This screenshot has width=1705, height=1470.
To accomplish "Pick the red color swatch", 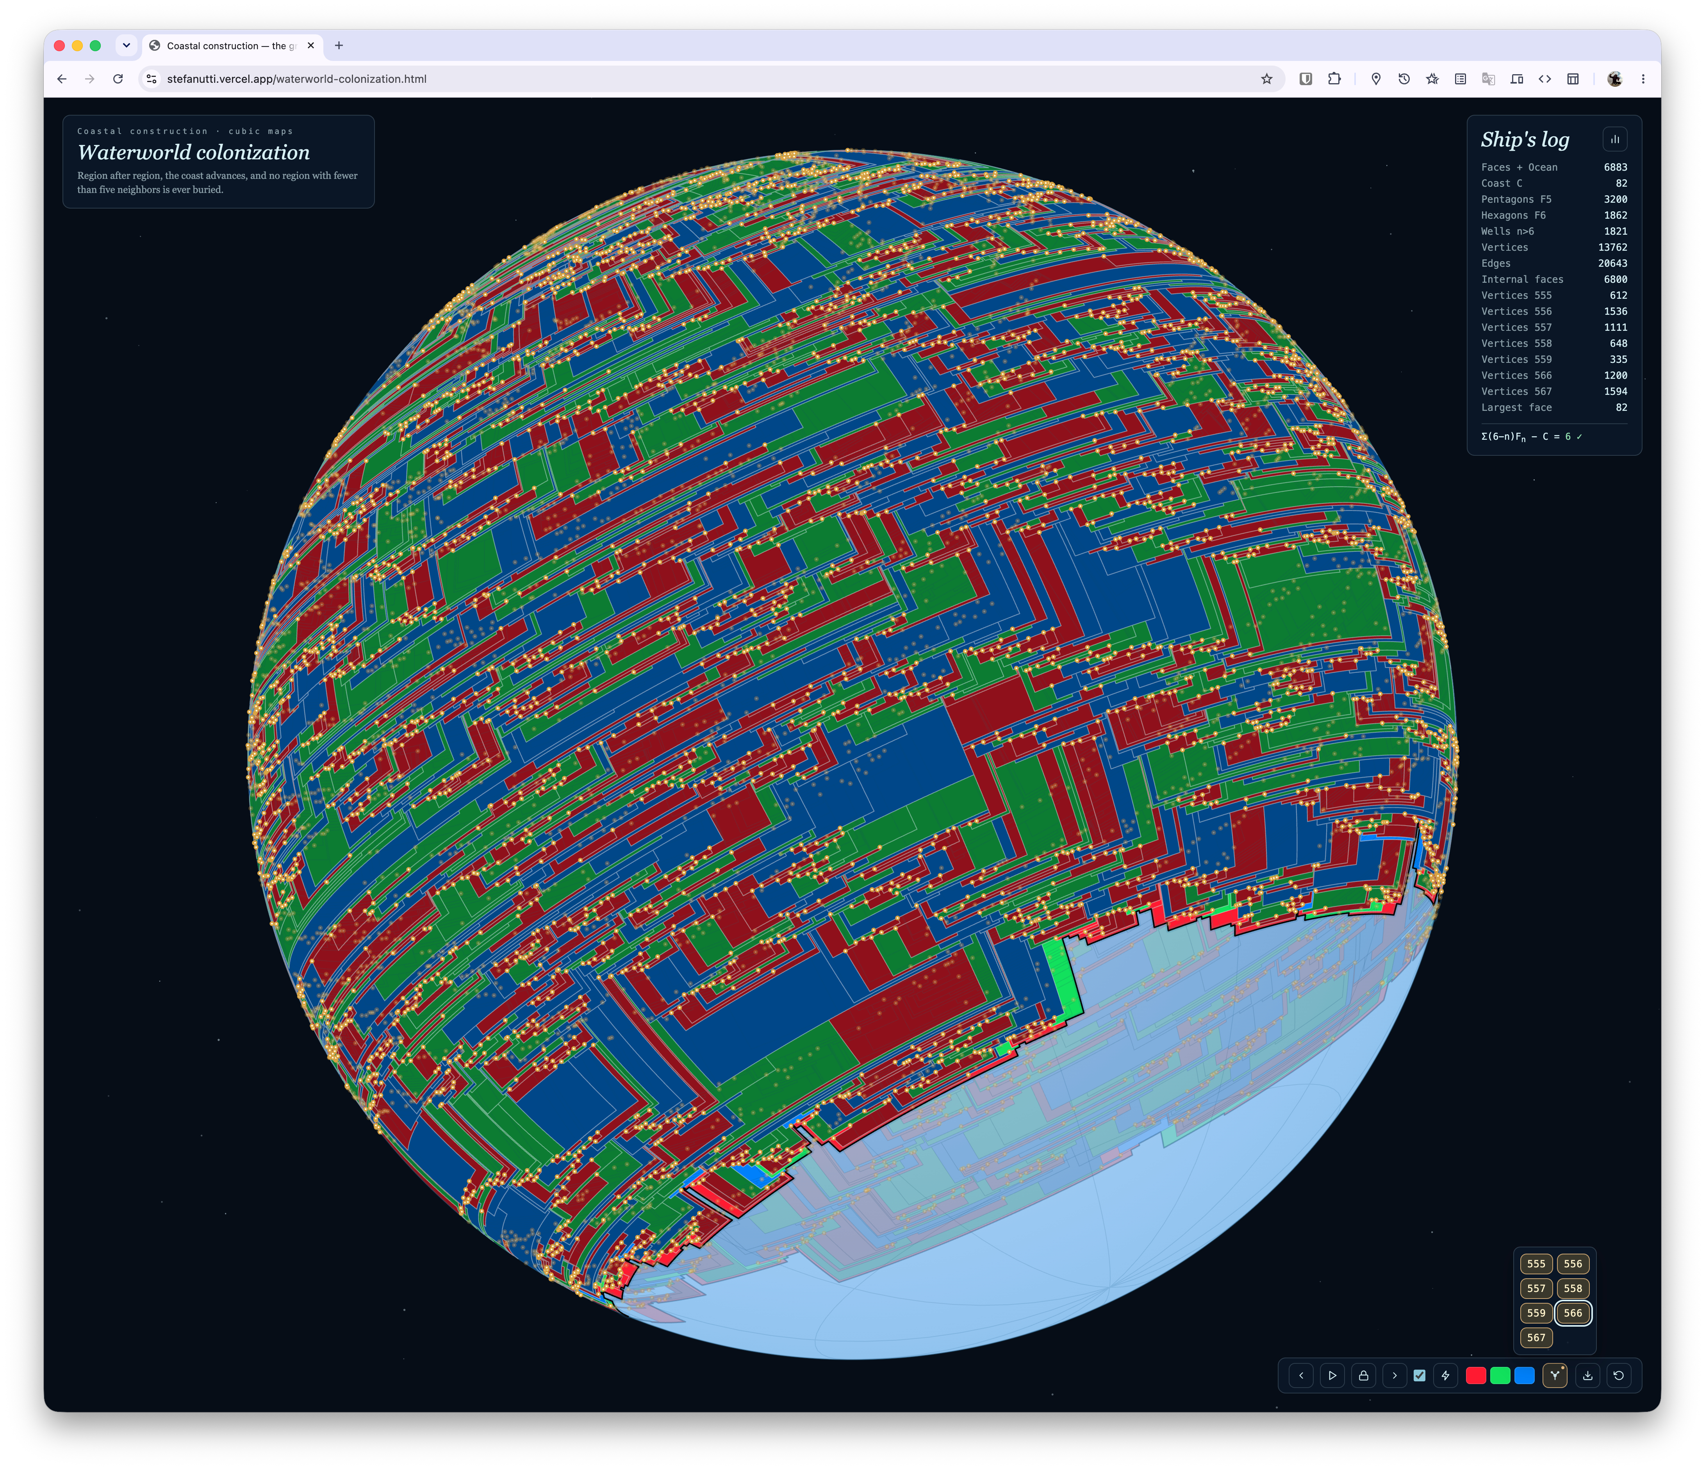I will pyautogui.click(x=1476, y=1375).
